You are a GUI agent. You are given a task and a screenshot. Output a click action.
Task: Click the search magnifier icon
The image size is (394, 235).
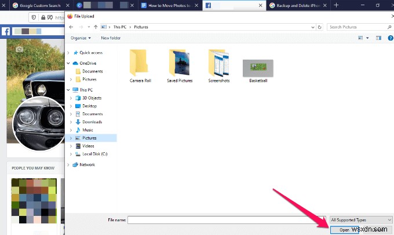tap(389, 27)
